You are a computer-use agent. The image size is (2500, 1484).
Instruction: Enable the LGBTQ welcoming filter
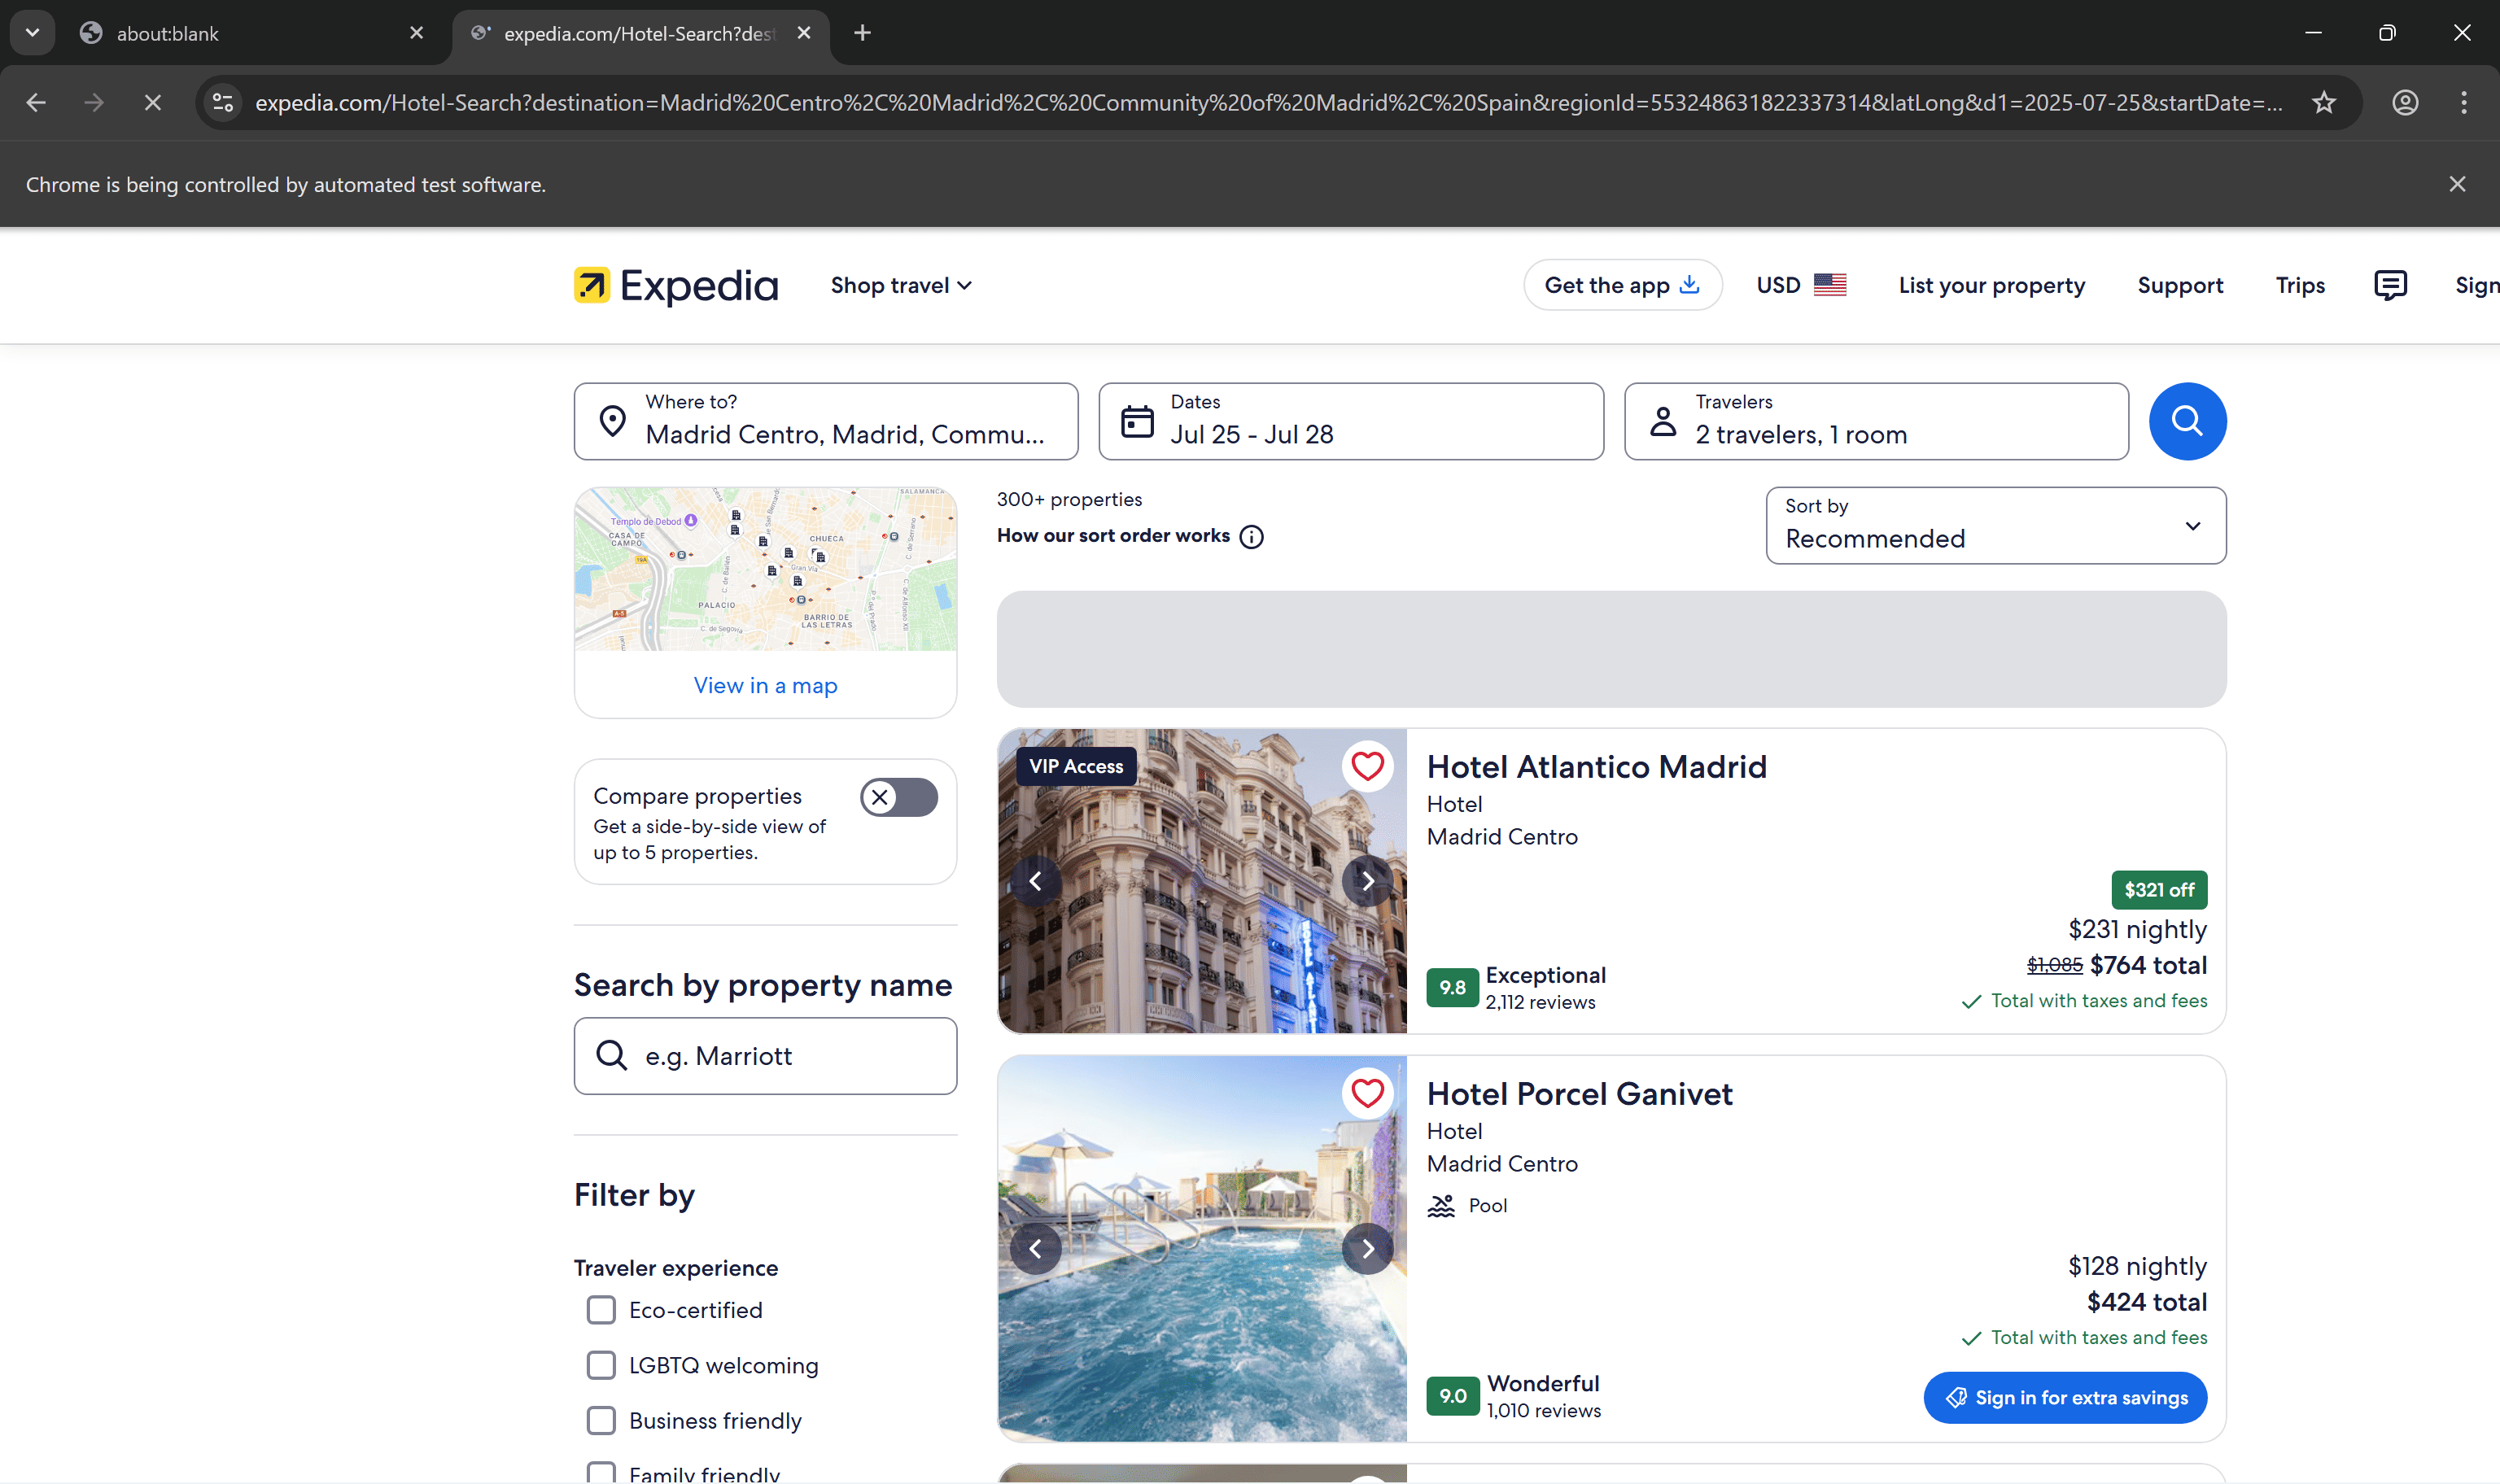[x=601, y=1365]
